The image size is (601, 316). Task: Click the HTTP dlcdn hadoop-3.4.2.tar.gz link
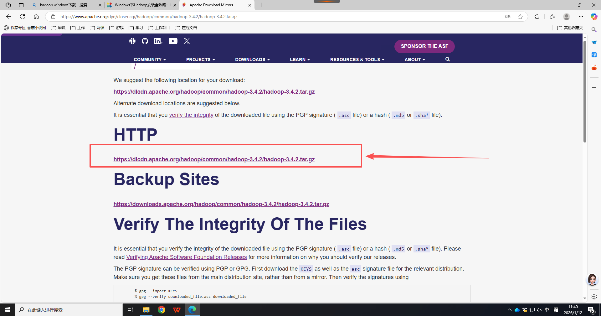click(214, 159)
